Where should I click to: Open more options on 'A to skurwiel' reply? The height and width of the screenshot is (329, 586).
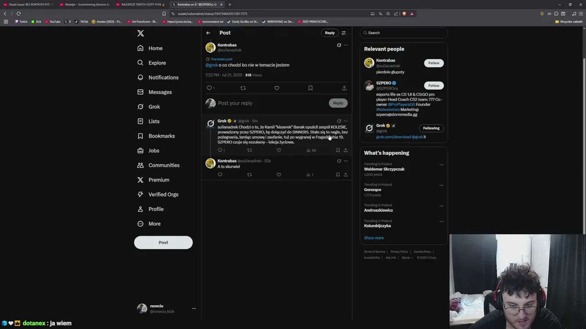point(346,161)
